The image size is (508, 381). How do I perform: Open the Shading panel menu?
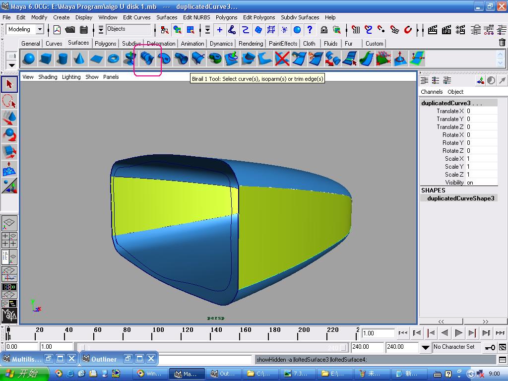pos(48,77)
